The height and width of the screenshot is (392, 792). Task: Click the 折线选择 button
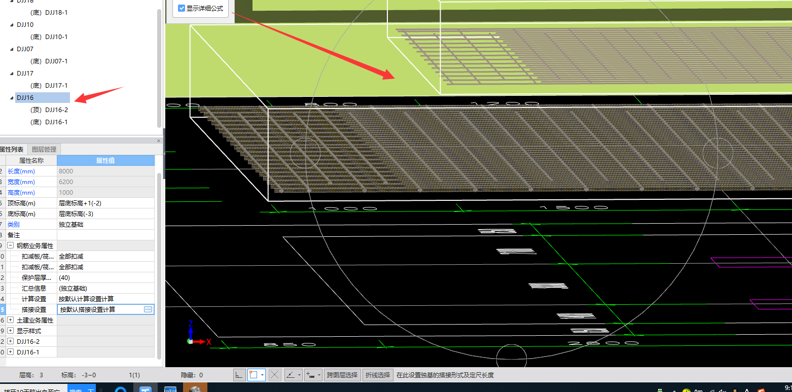coord(378,375)
